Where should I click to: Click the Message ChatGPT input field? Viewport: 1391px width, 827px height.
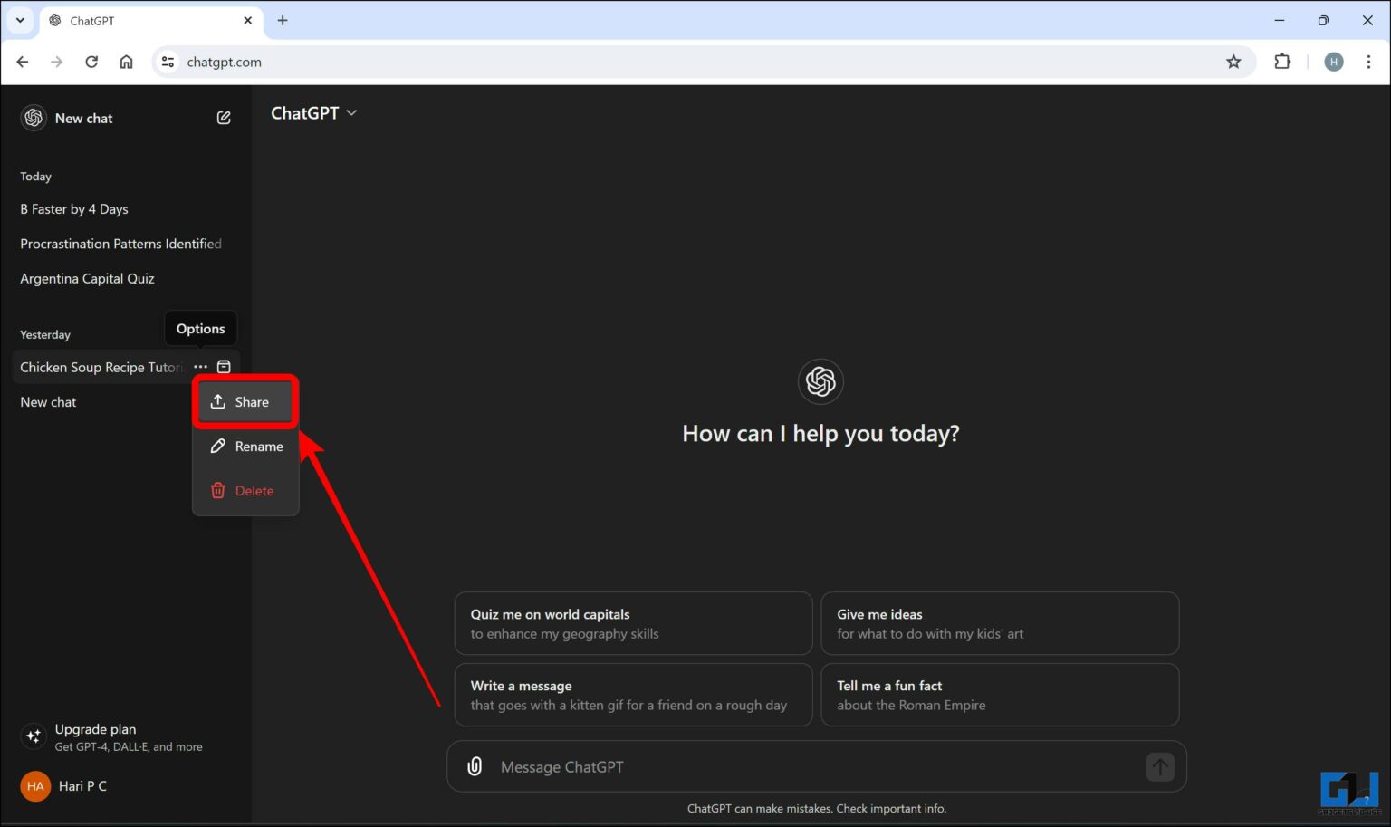tap(724, 766)
